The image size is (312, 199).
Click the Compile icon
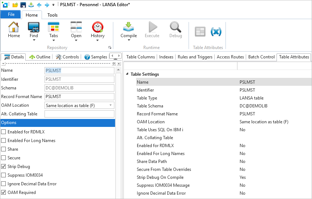click(128, 27)
